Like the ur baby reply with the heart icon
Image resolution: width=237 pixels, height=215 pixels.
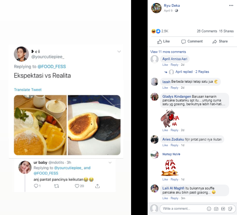pyautogui.click(x=77, y=186)
